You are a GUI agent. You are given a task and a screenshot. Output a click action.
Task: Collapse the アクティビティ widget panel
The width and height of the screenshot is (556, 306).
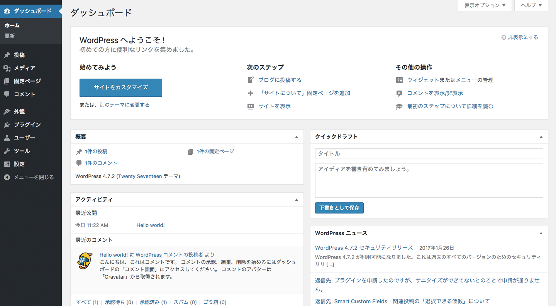[x=297, y=200]
